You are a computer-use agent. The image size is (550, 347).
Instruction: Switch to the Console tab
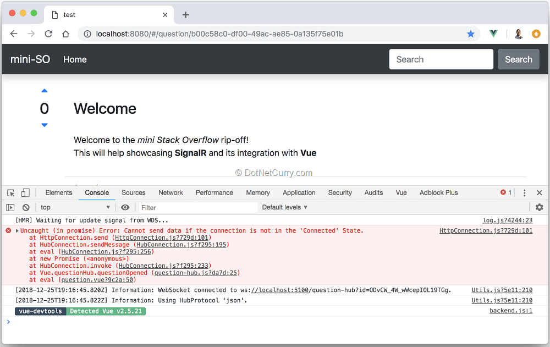pos(97,192)
